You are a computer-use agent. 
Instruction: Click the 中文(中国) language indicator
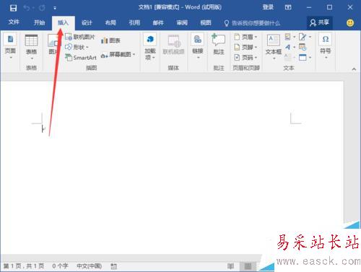[90, 266]
